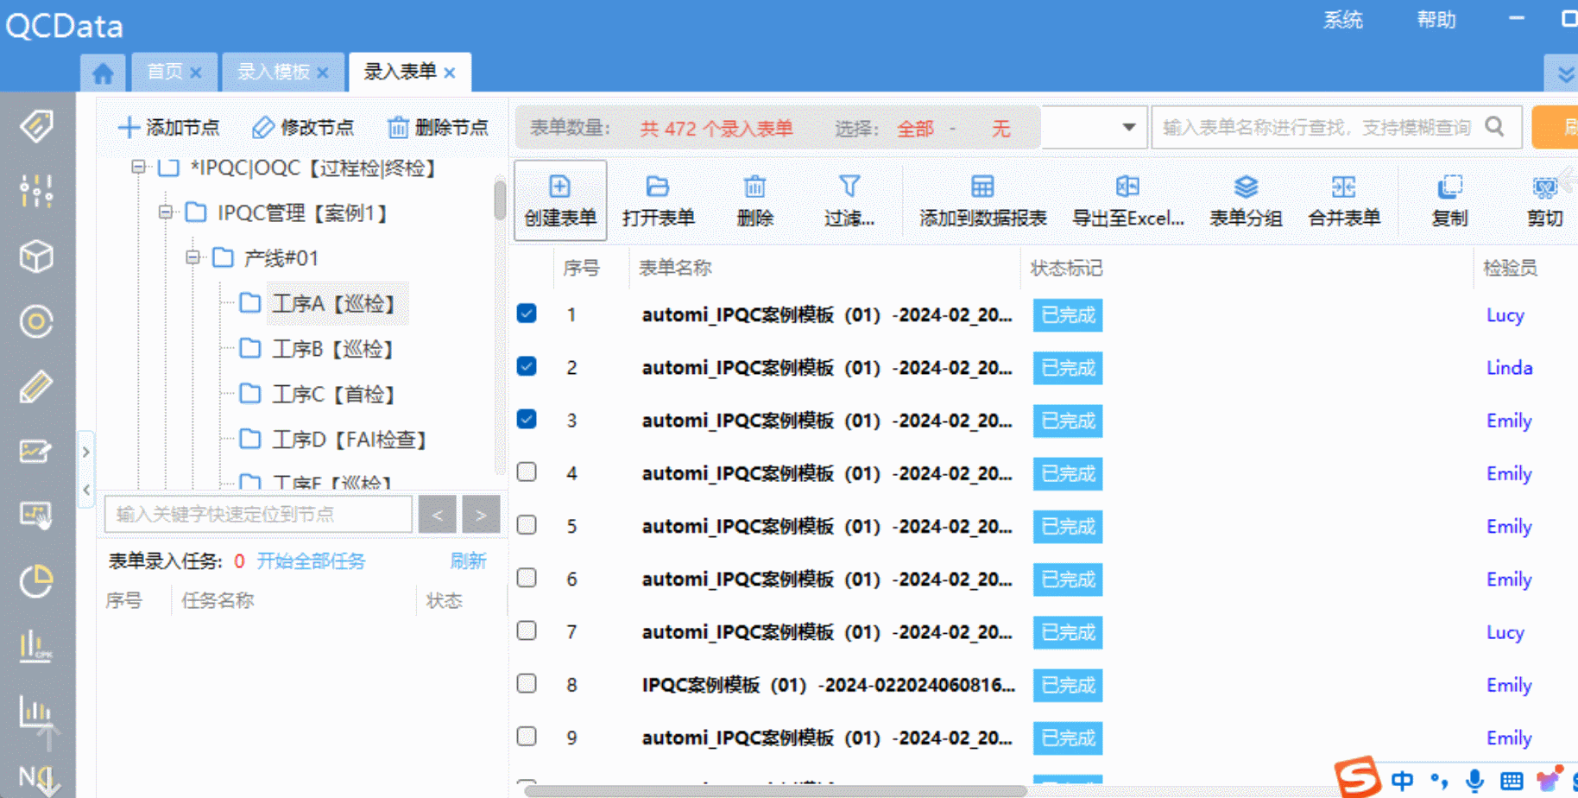
Task: Select the 过滤 (Filter) funnel icon
Action: coord(849,199)
